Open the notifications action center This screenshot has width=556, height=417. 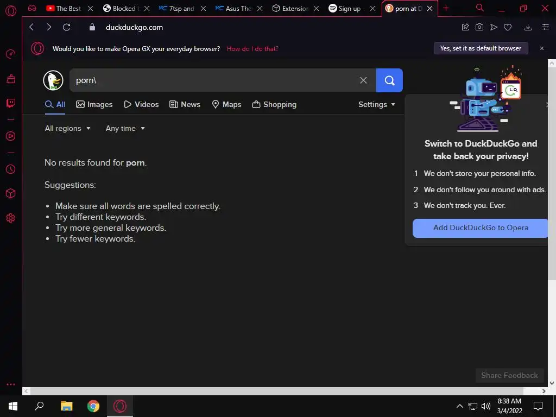coord(538,406)
